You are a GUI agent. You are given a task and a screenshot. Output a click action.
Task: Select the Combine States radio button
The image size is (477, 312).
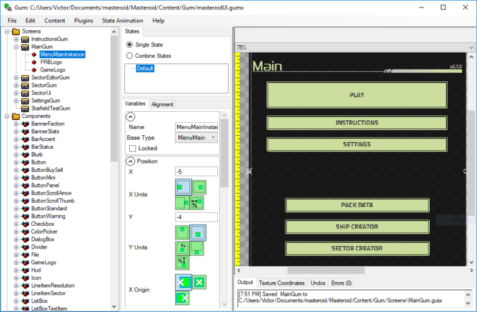point(129,56)
